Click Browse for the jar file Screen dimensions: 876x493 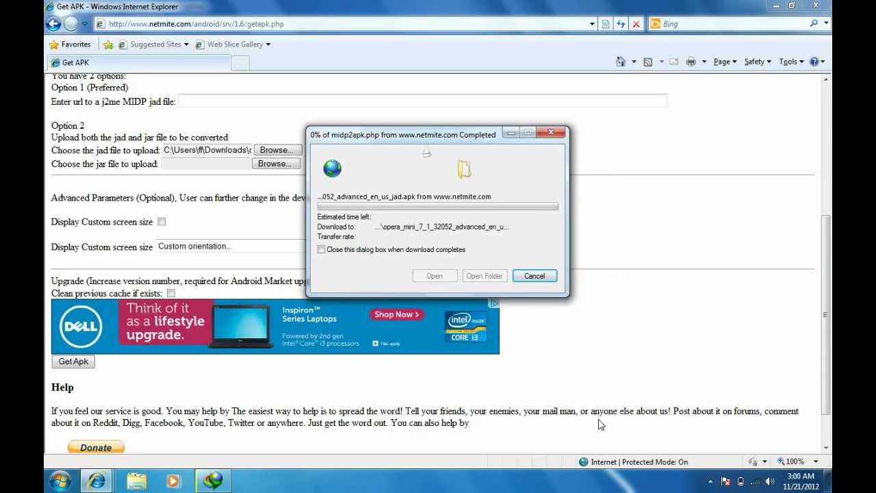point(276,164)
